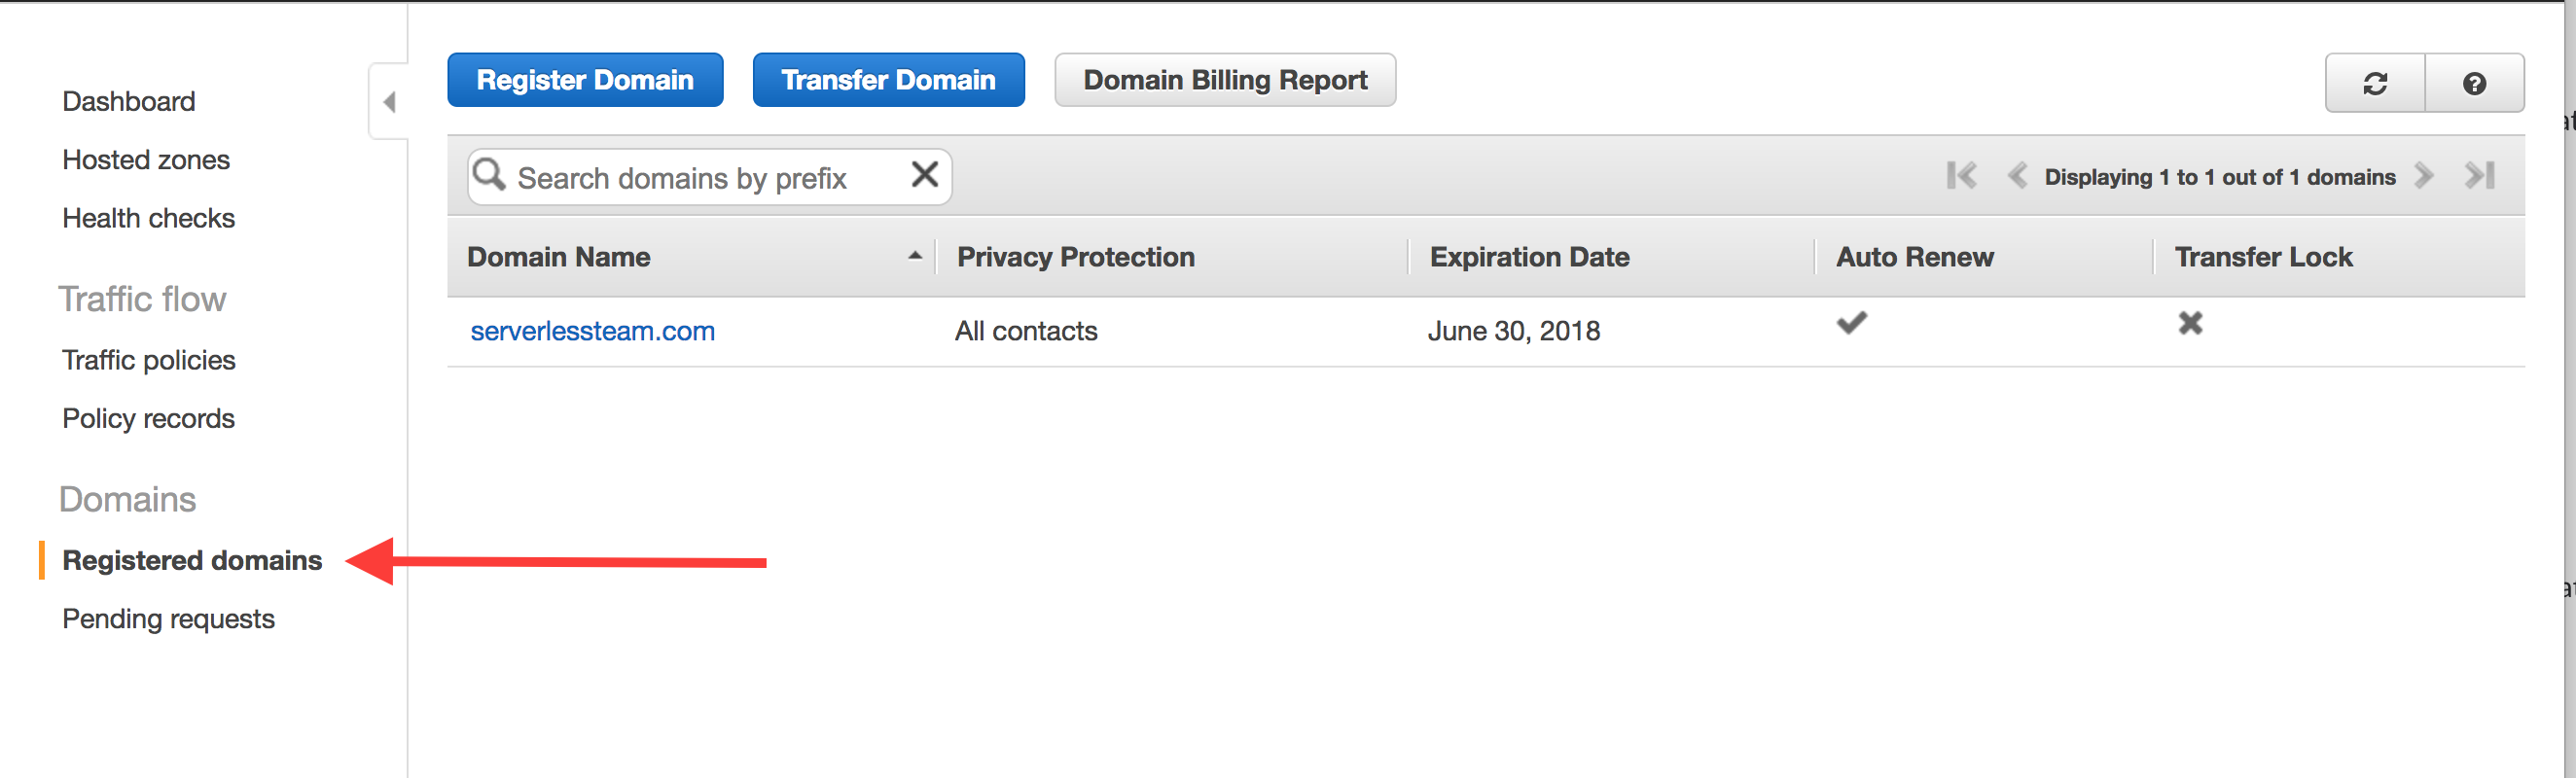The width and height of the screenshot is (2576, 778).
Task: Jump to last page of domains
Action: coord(2479,176)
